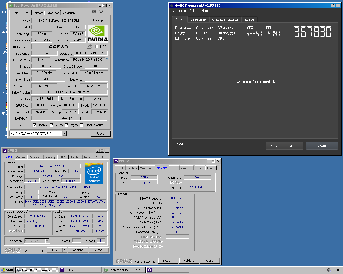Toggle the UEFI checkbox
This screenshot has width=343, height=274.
[x=97, y=47]
